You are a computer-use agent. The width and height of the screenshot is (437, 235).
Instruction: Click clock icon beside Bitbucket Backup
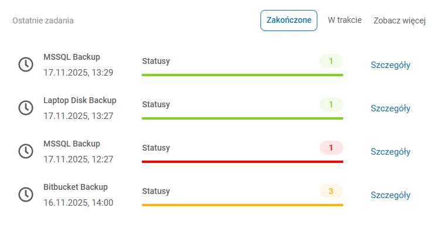tap(26, 195)
